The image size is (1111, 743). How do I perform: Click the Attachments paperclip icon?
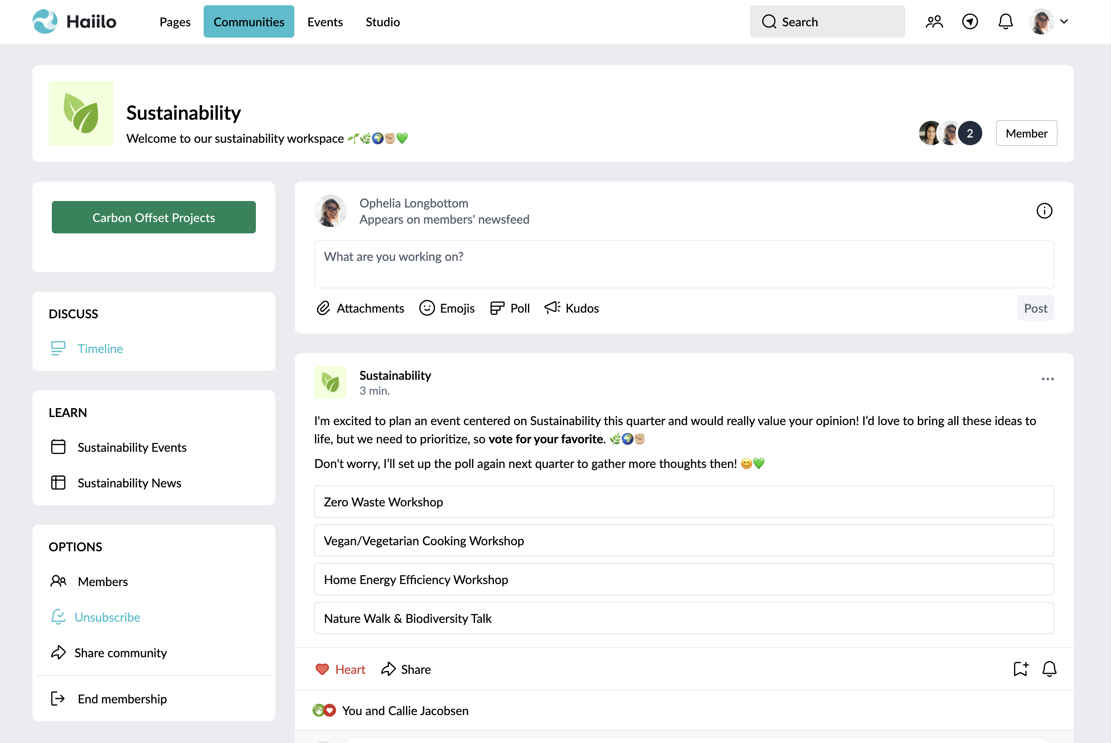pyautogui.click(x=324, y=308)
